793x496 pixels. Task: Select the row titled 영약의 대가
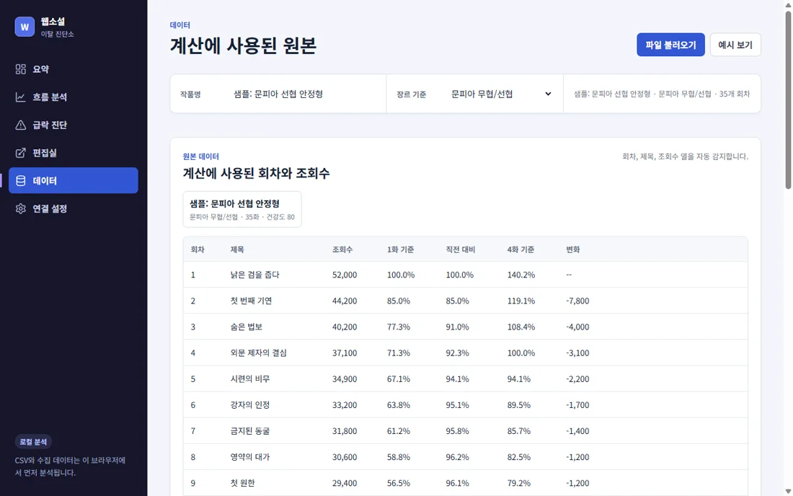click(x=465, y=457)
